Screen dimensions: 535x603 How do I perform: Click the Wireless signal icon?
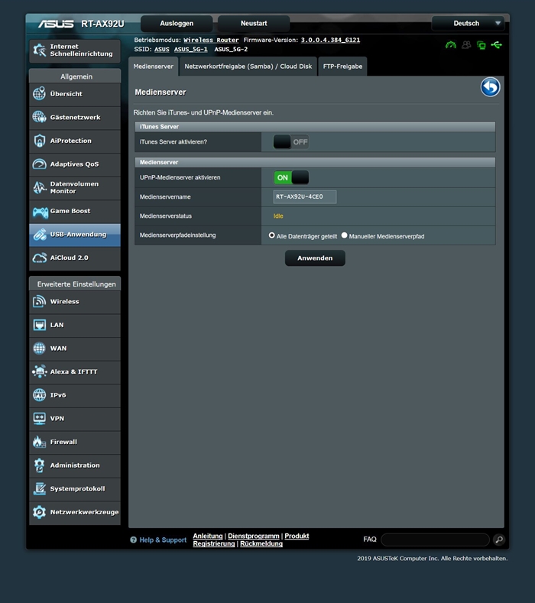click(39, 301)
